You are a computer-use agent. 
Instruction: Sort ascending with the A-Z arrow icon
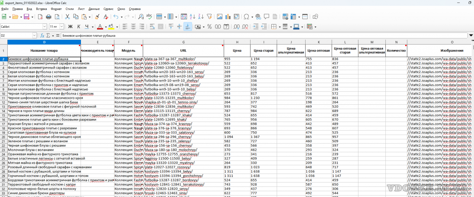point(192,17)
